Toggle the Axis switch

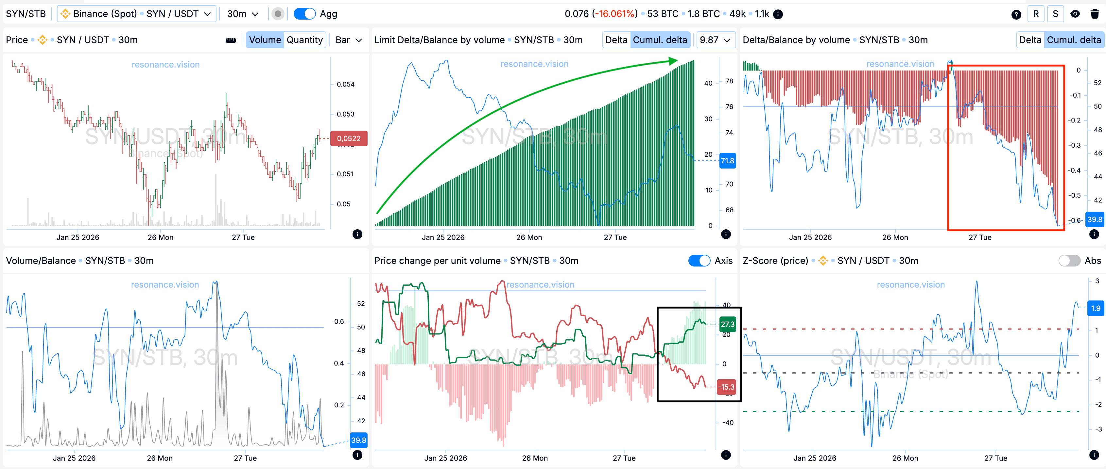(699, 261)
